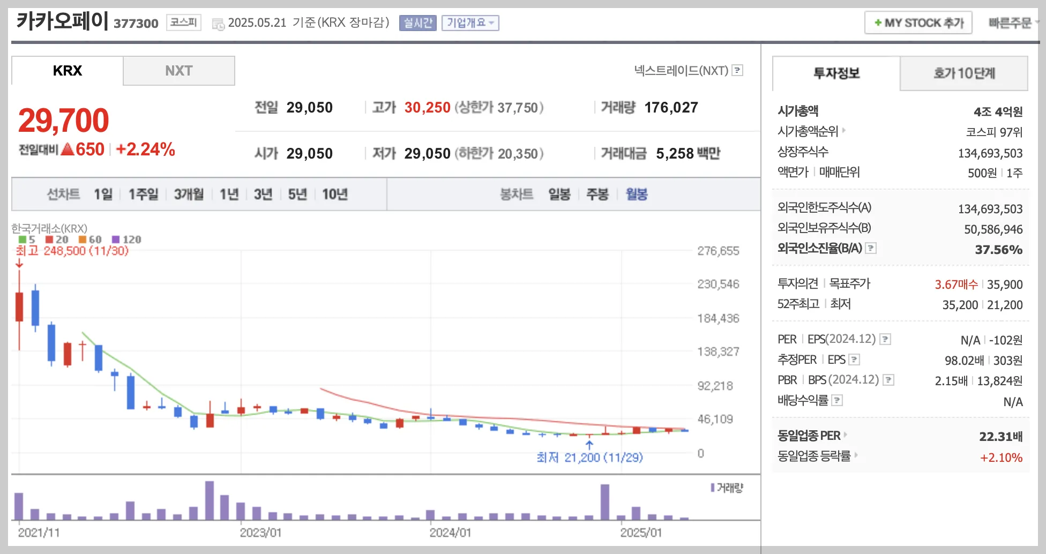Open help icon next to BPS(2024.12)
This screenshot has height=554, width=1046.
pos(888,380)
